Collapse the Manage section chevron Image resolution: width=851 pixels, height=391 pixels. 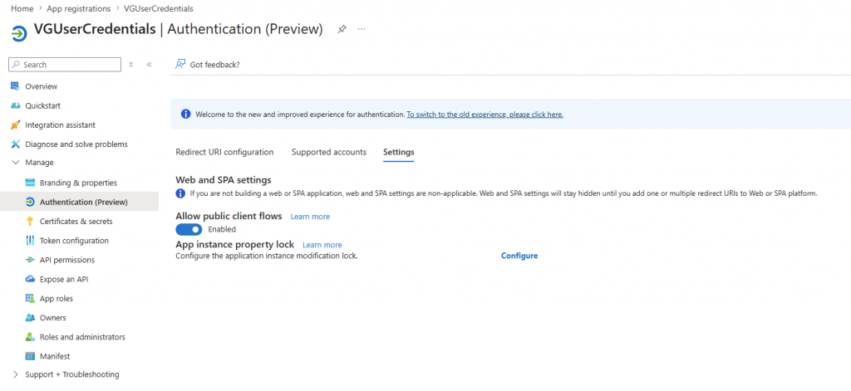click(x=15, y=163)
